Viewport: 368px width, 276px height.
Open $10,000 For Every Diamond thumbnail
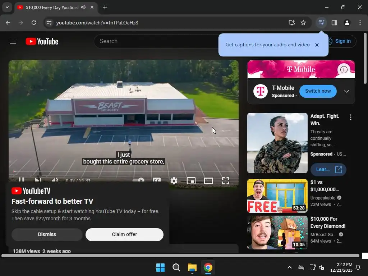[277, 233]
